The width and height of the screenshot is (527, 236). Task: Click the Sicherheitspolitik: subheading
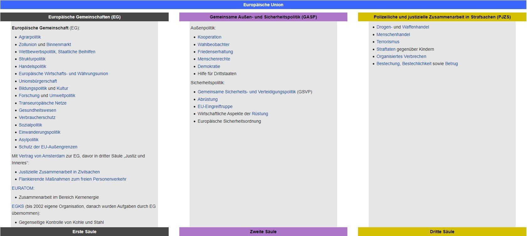click(208, 83)
